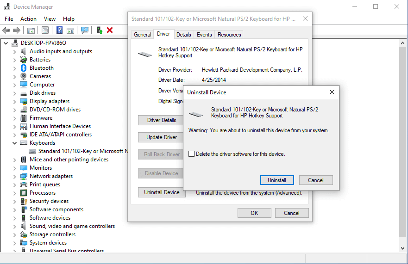Image resolution: width=408 pixels, height=264 pixels.
Task: Click the Scan for hardware changes monitor icon
Action: click(x=85, y=31)
